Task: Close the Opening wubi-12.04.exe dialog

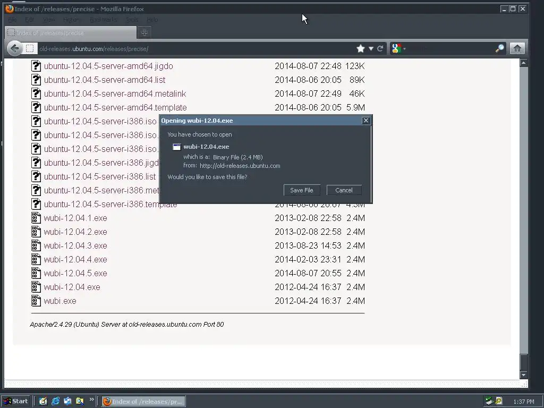Action: (x=365, y=121)
